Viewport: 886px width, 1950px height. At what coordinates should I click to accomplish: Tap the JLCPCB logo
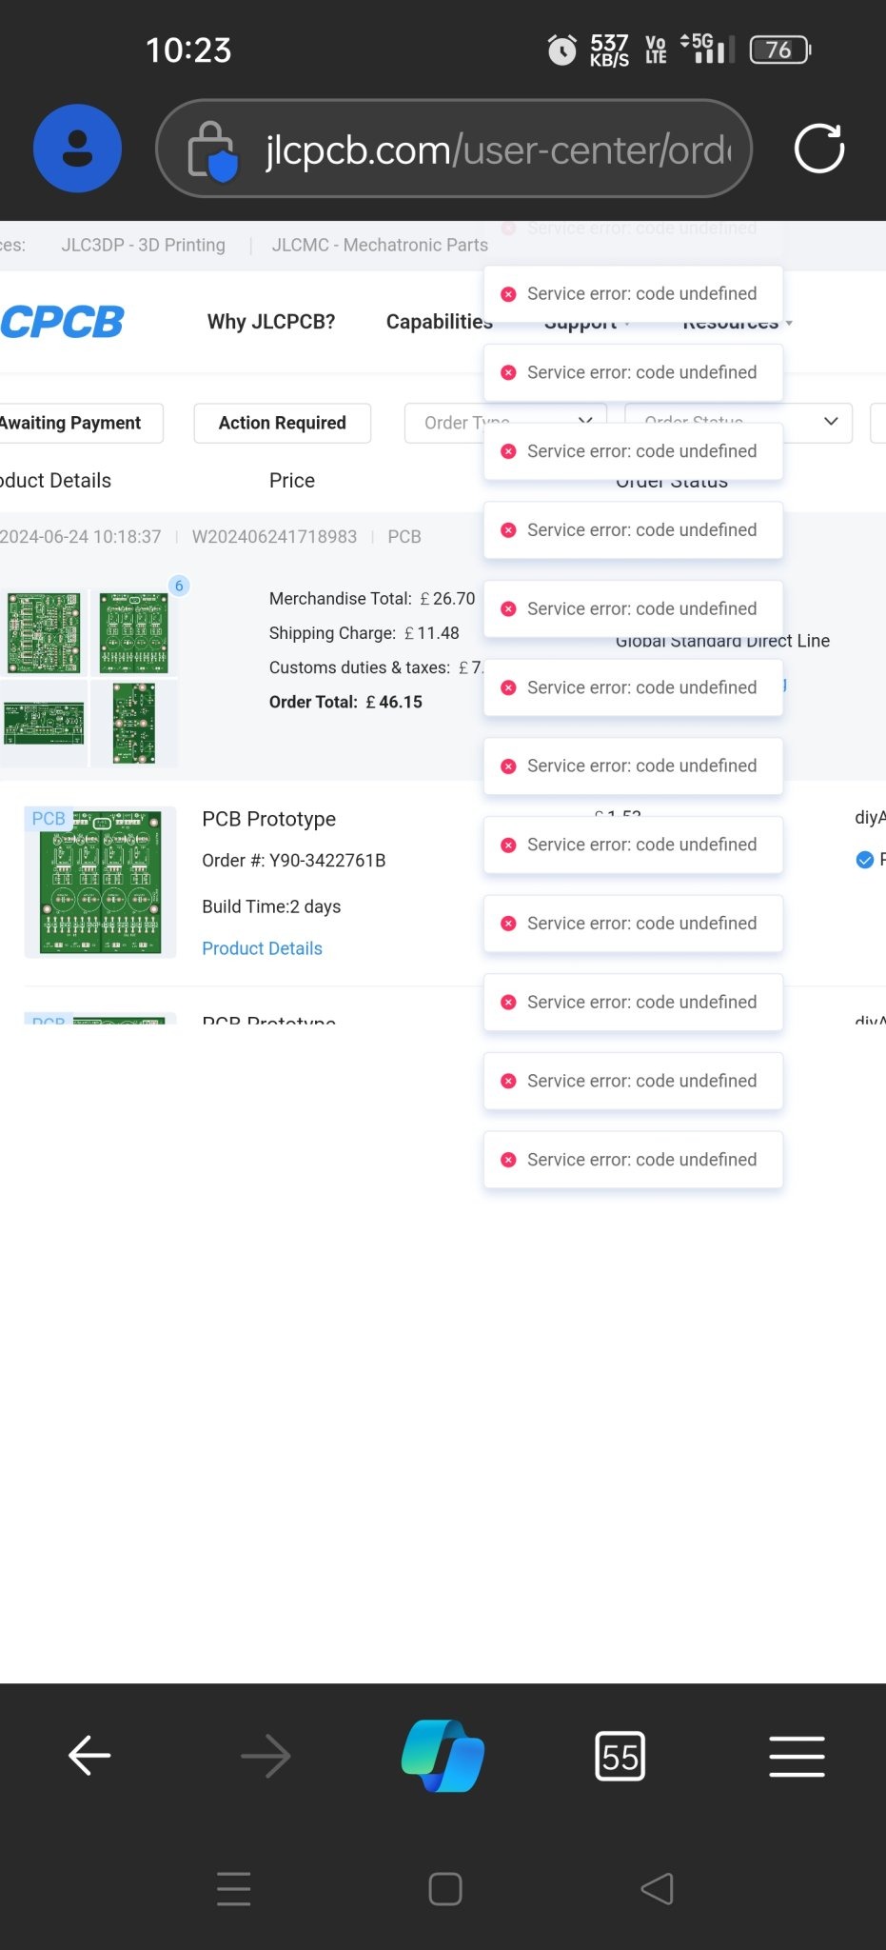62,322
